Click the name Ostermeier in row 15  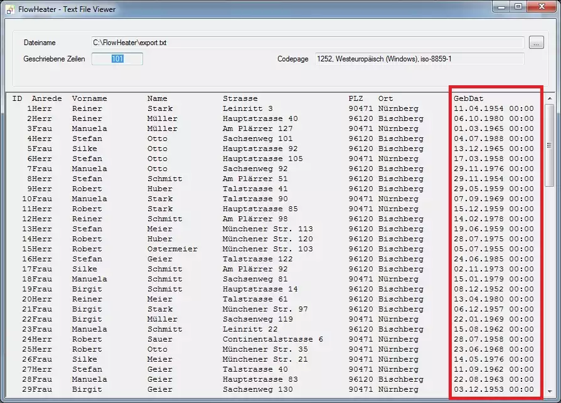point(172,249)
